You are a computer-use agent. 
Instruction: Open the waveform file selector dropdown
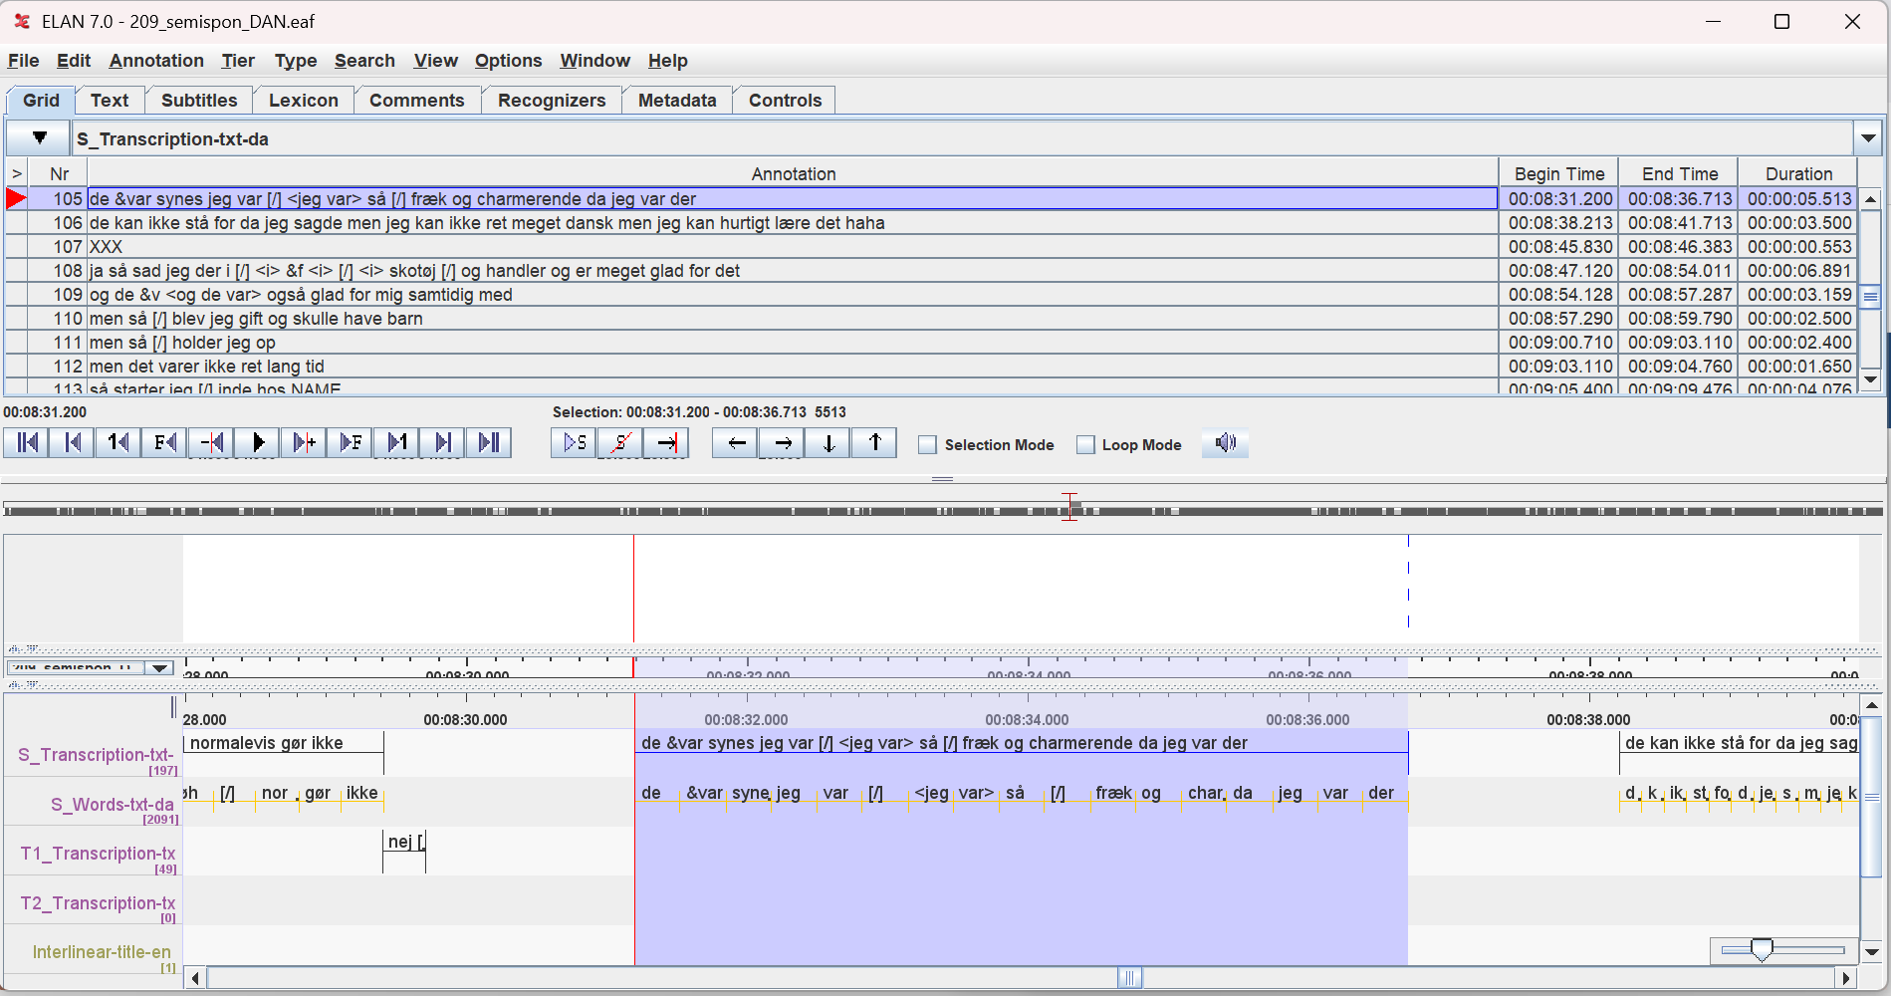(159, 668)
